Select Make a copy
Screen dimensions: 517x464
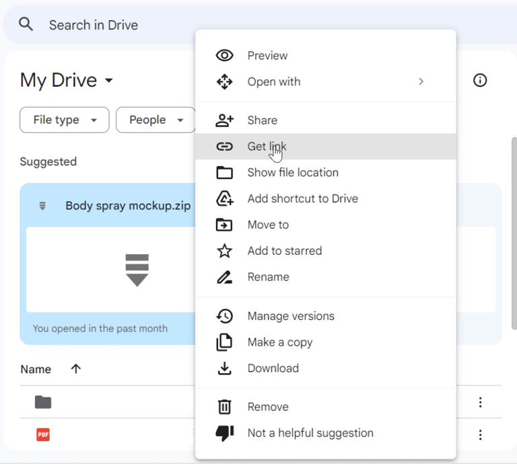(325, 342)
